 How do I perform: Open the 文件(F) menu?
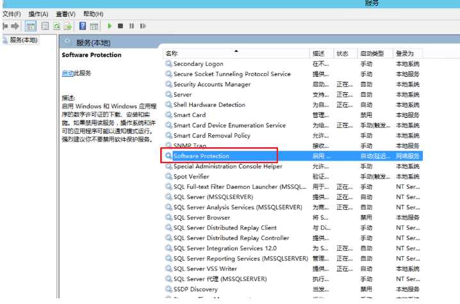coord(12,14)
